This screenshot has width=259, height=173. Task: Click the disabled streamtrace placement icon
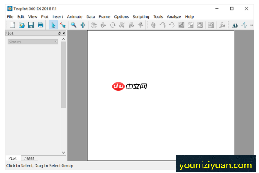click(163, 25)
